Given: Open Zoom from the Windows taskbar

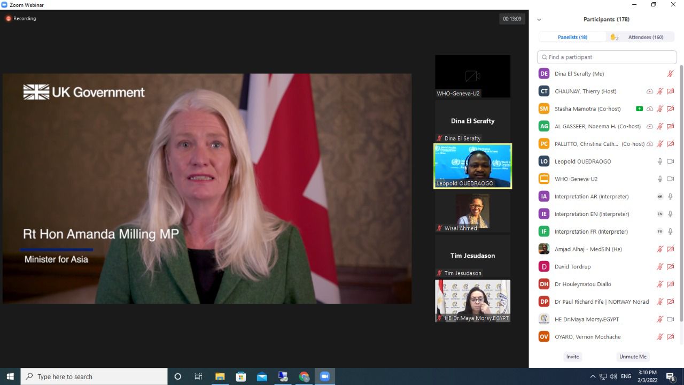Looking at the screenshot, I should [x=324, y=376].
